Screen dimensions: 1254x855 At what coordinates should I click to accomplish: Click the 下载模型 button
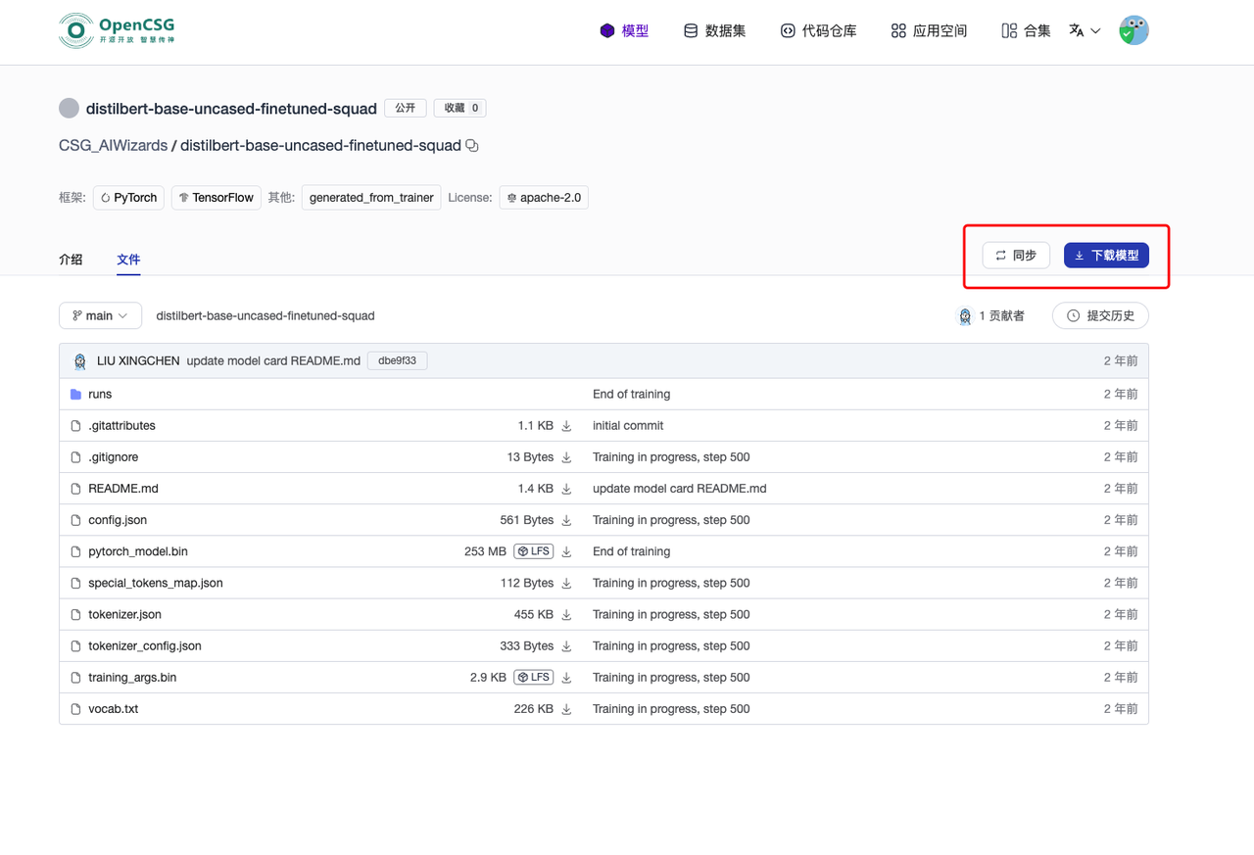tap(1106, 255)
